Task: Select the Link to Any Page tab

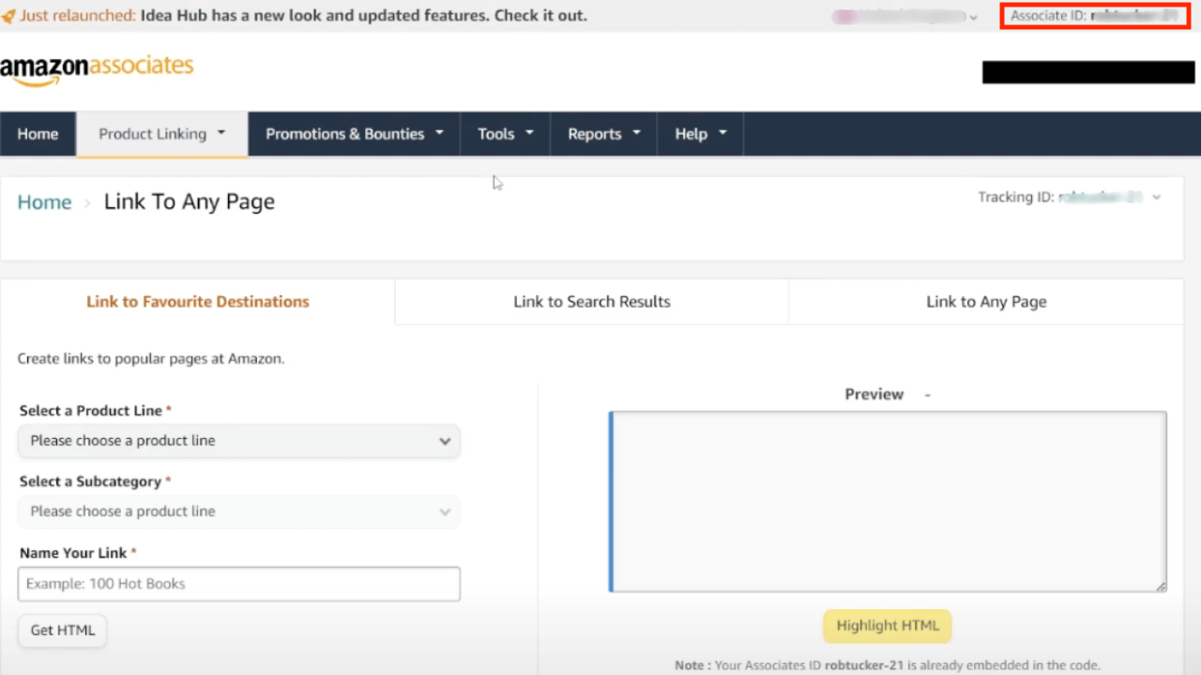Action: click(986, 302)
